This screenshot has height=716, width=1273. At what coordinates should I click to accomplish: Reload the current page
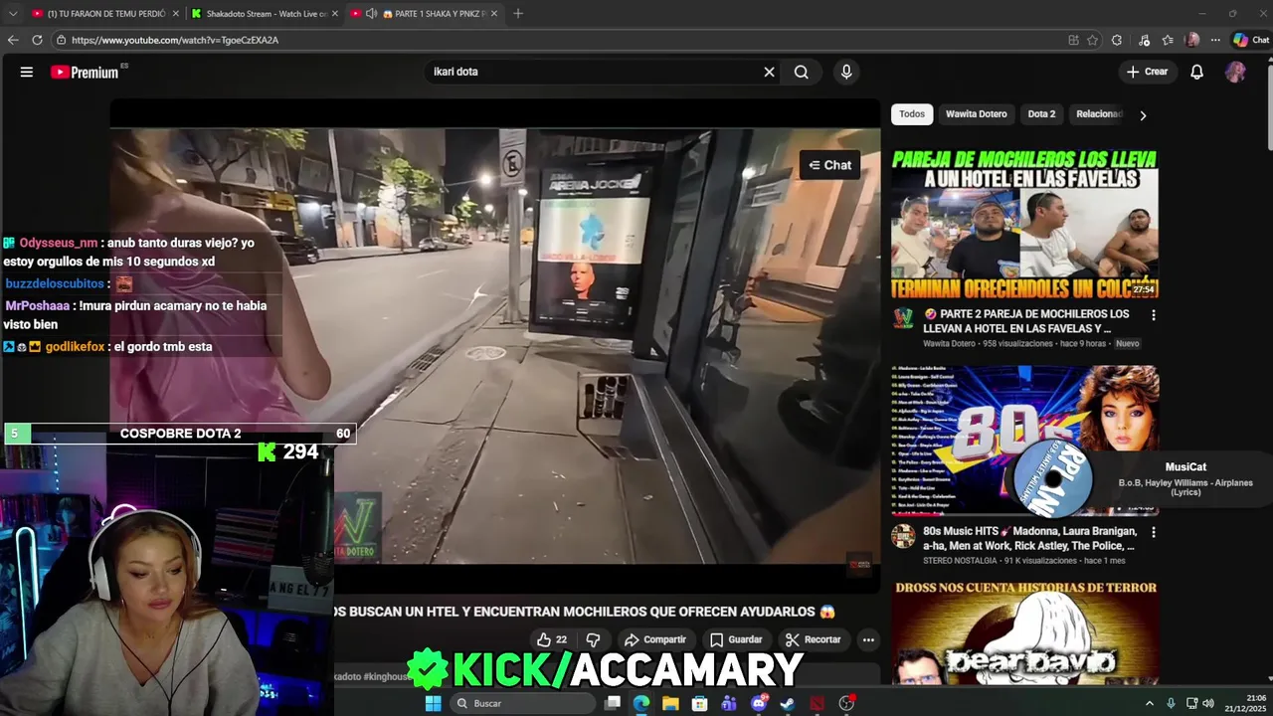(x=37, y=40)
